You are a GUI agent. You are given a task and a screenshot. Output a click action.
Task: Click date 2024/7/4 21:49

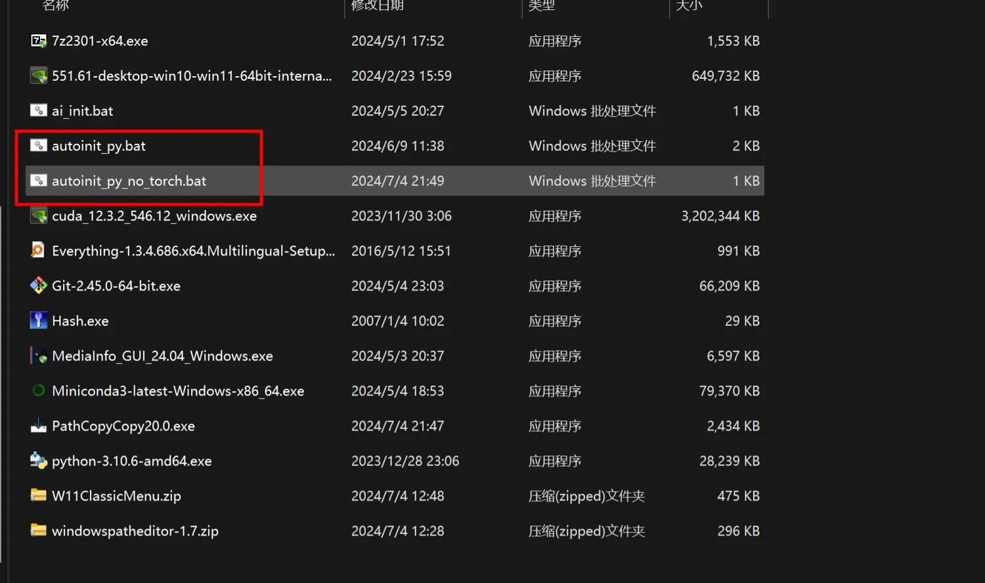[397, 181]
